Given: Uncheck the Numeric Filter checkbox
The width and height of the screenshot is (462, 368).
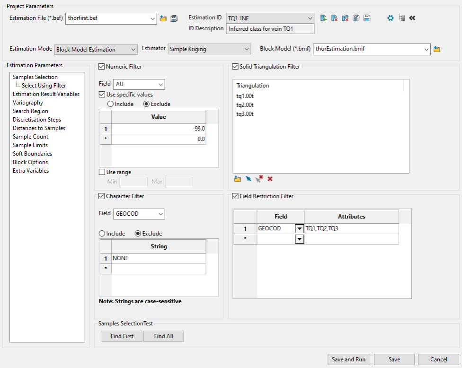Looking at the screenshot, I should point(102,67).
